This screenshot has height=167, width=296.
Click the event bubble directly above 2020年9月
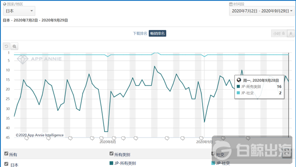pos(202,138)
